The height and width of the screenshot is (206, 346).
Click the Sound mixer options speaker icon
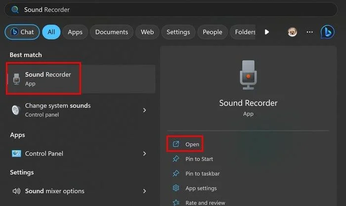click(x=17, y=191)
